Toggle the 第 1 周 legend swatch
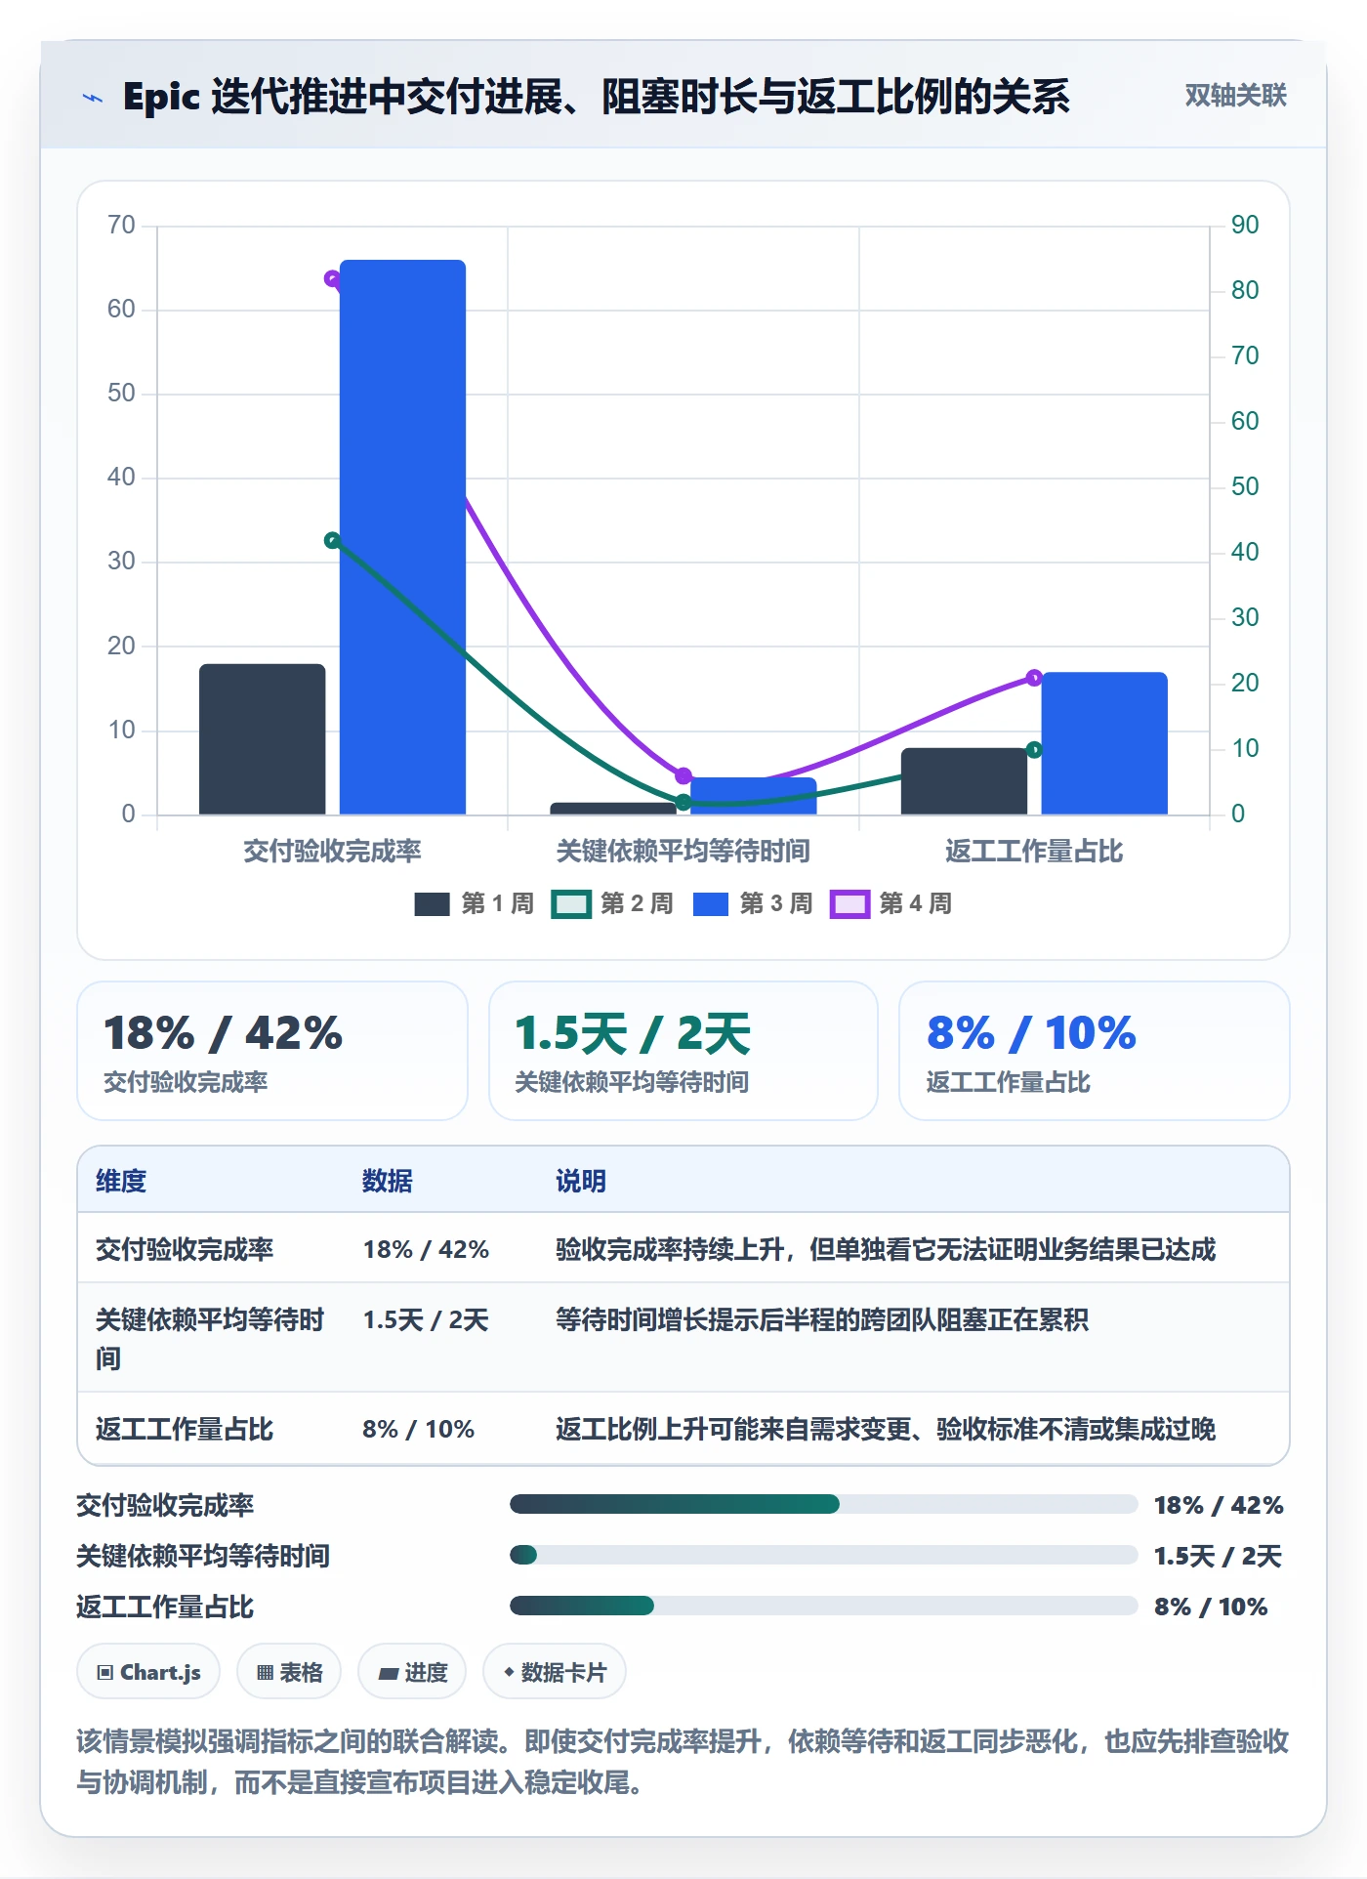This screenshot has width=1367, height=1879. pyautogui.click(x=432, y=904)
